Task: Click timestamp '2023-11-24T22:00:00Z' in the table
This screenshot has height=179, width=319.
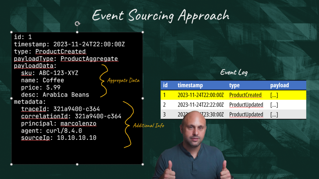Action: (201, 95)
